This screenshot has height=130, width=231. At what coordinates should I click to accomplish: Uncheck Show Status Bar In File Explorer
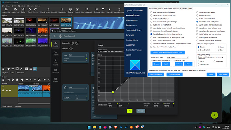pyautogui.click(x=197, y=22)
